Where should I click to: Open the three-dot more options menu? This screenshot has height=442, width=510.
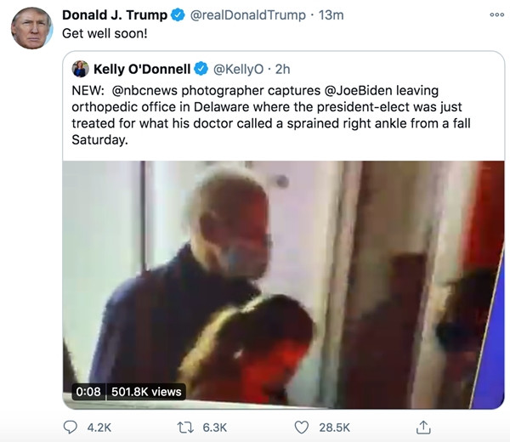click(496, 15)
